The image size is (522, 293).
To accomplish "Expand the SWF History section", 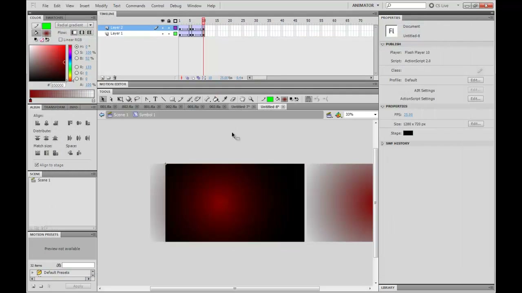I will tap(383, 143).
